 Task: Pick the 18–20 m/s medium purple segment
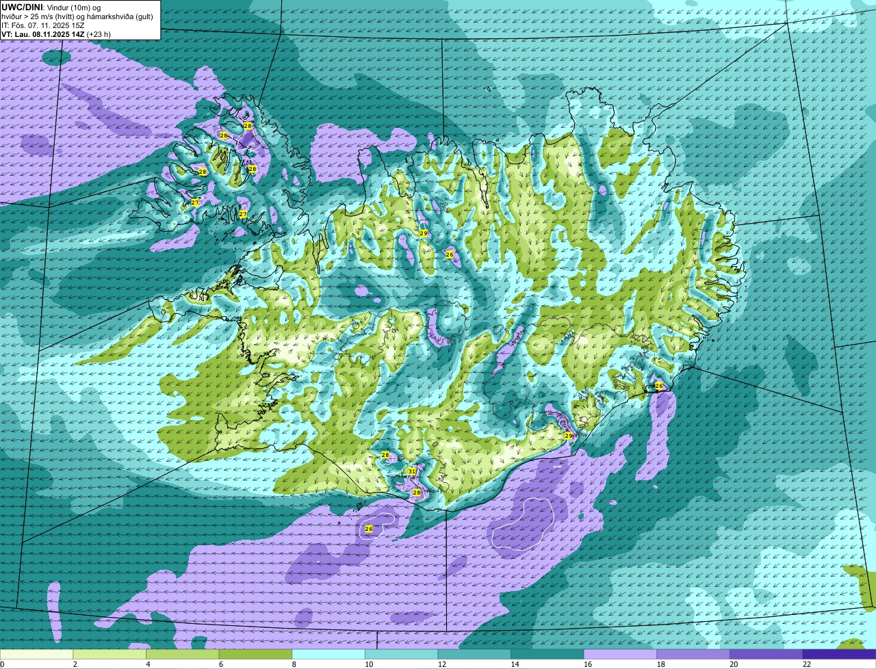click(x=693, y=654)
